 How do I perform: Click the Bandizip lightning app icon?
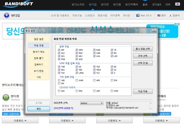click(x=7, y=15)
